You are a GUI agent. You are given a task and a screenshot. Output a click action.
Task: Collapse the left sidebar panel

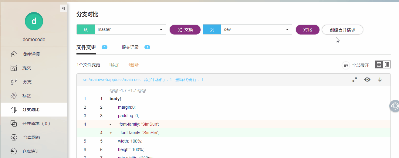(63, 8)
